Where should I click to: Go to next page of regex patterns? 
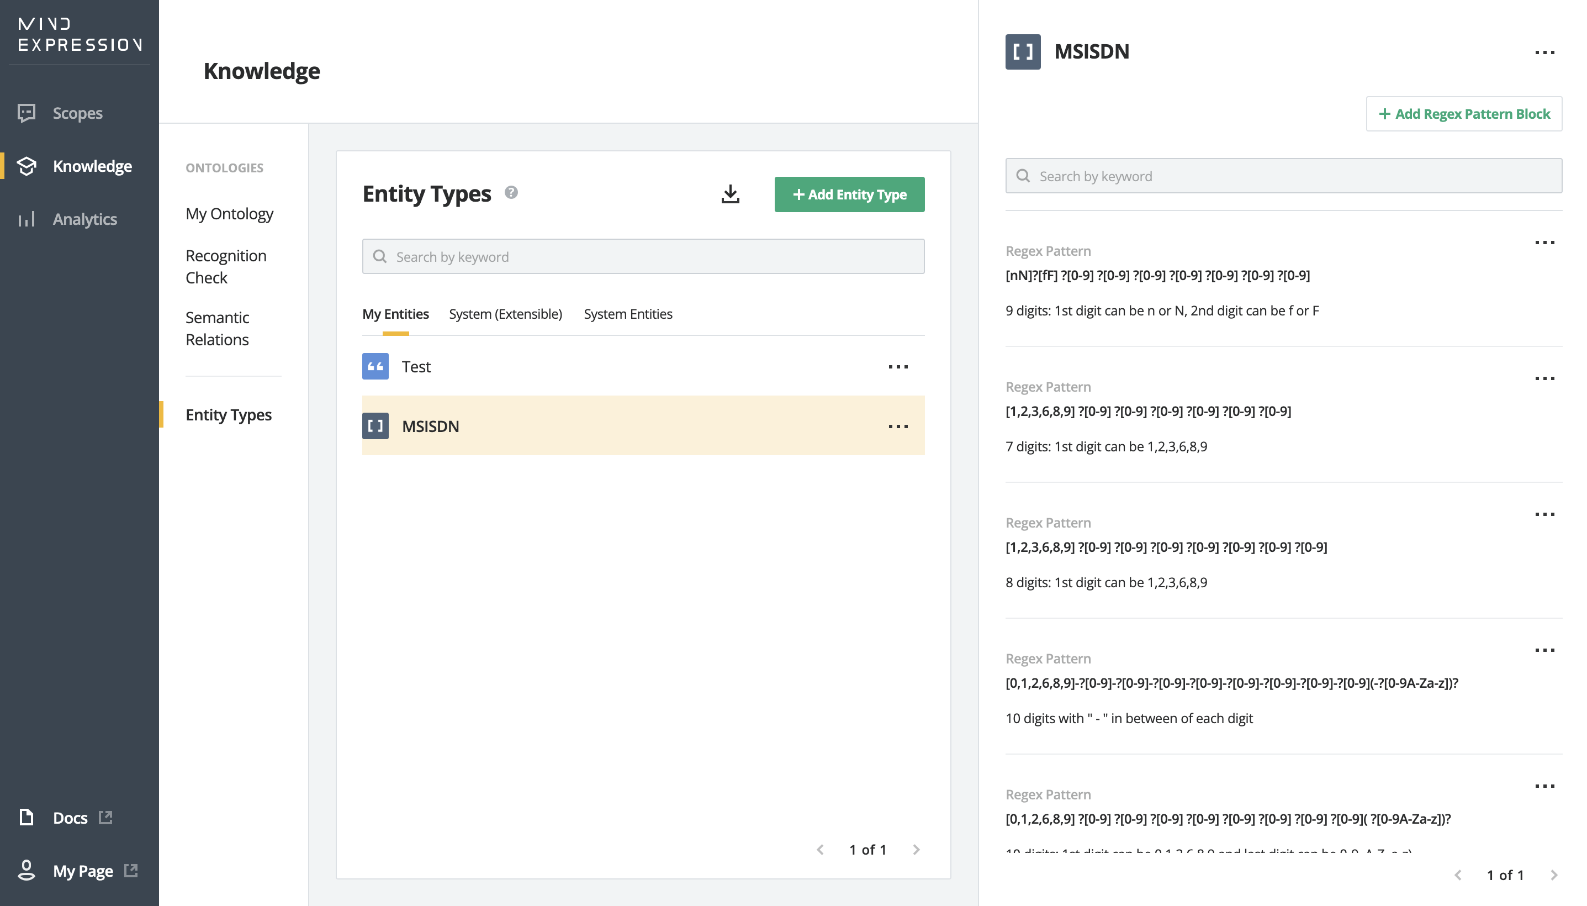point(1554,875)
